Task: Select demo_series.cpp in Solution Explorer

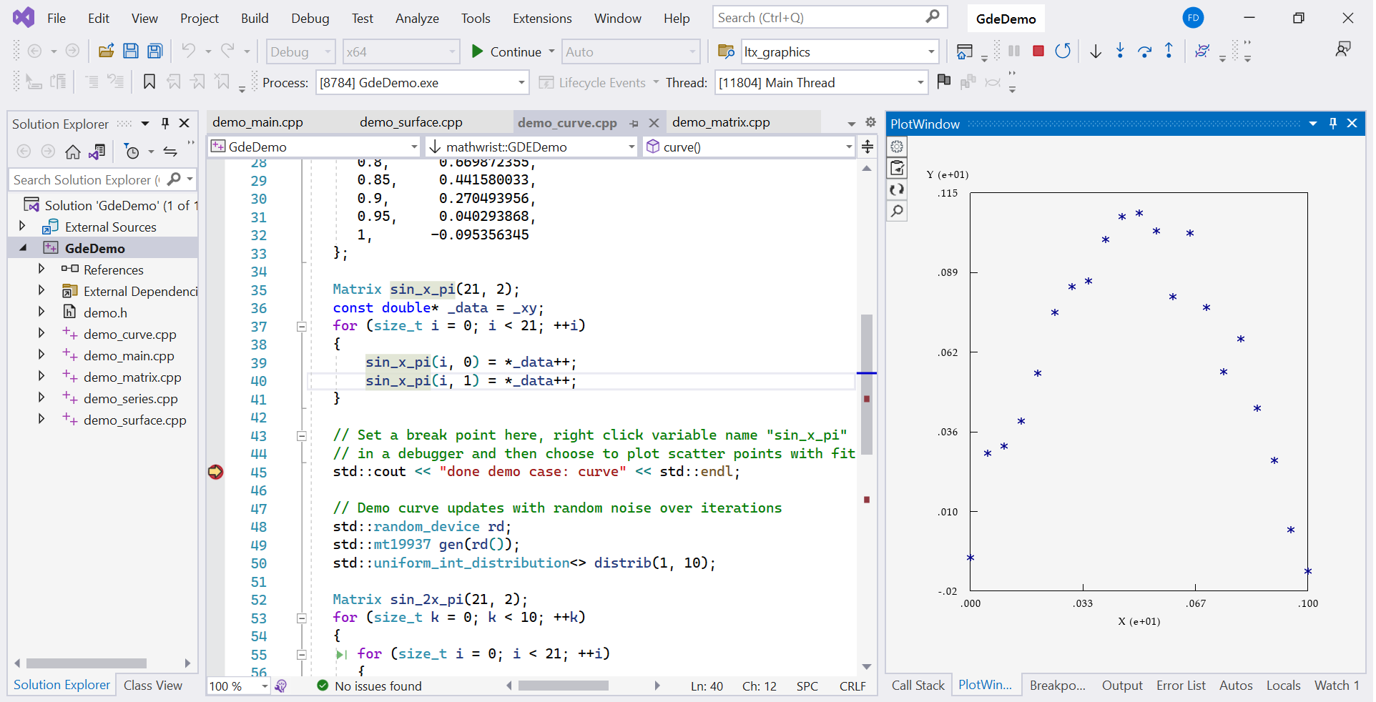Action: pyautogui.click(x=130, y=398)
